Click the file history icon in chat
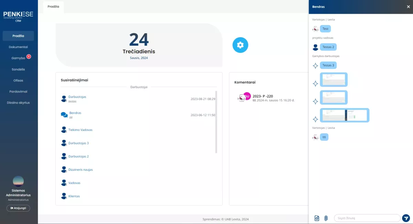Screen dimensions: 413x224 [x=317, y=218]
